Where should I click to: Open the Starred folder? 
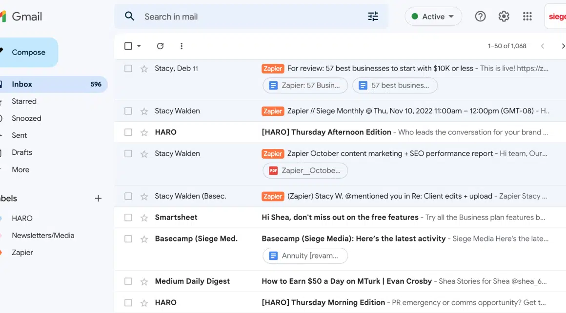click(24, 101)
